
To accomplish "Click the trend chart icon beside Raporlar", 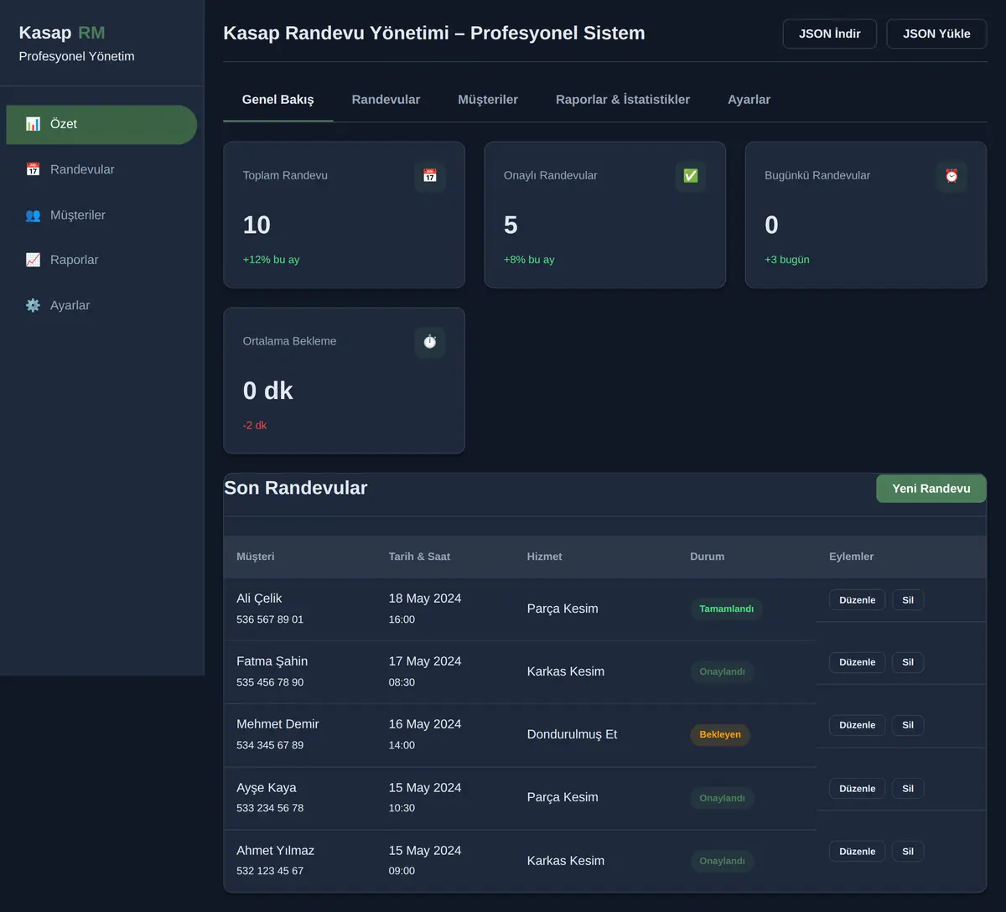I will pyautogui.click(x=33, y=260).
